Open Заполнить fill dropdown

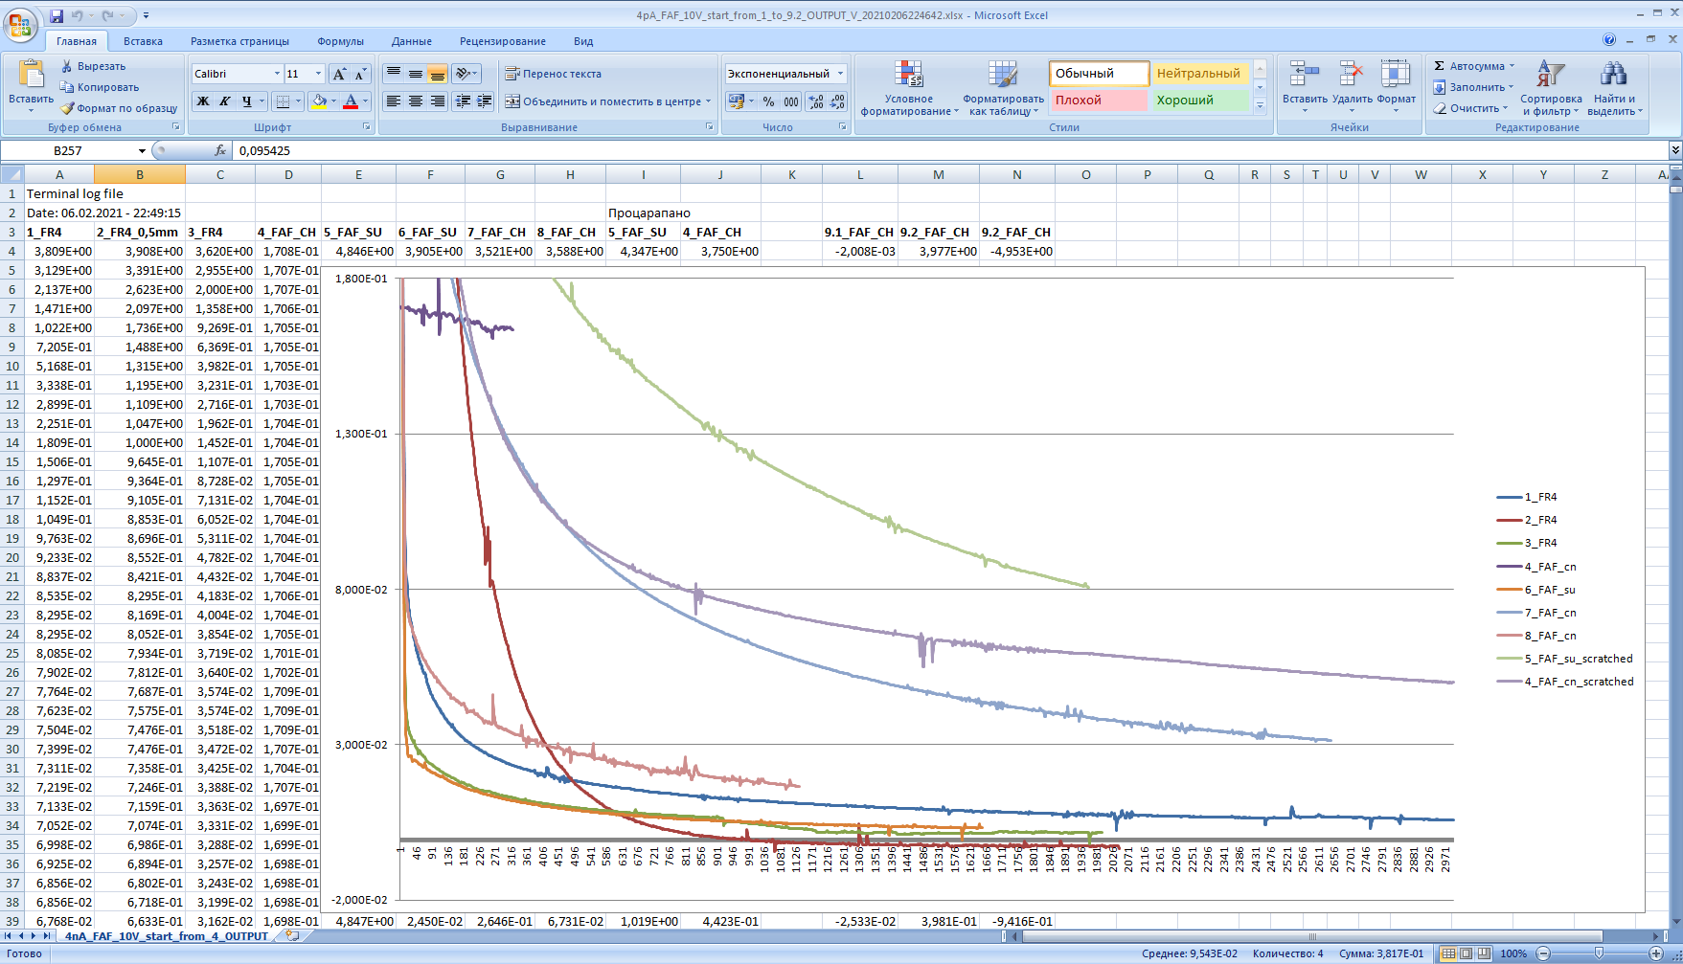click(1473, 87)
